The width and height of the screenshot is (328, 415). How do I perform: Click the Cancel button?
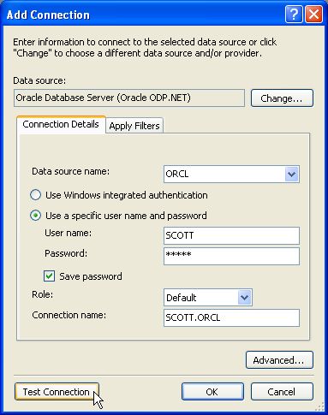[x=282, y=392]
